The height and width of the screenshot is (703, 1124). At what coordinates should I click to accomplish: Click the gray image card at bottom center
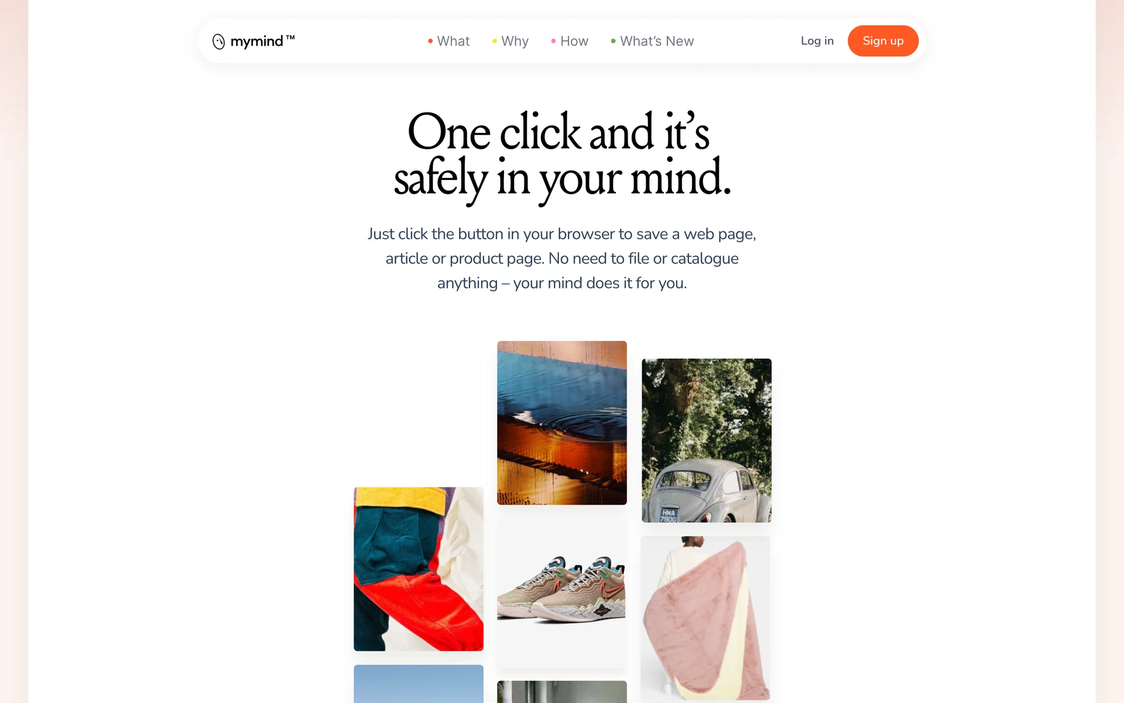pos(562,692)
